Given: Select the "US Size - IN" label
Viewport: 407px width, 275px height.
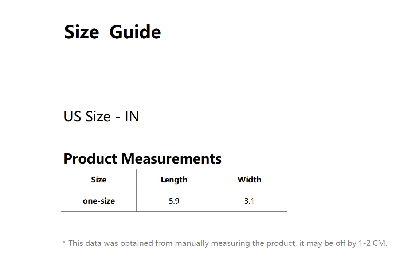Looking at the screenshot, I should (x=101, y=117).
